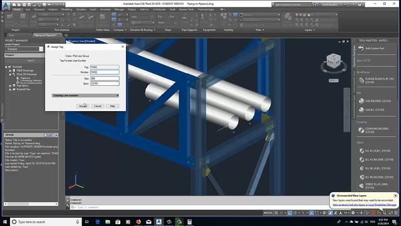Toggle lineweight display in status bar
This screenshot has height=226, width=401.
325,213
